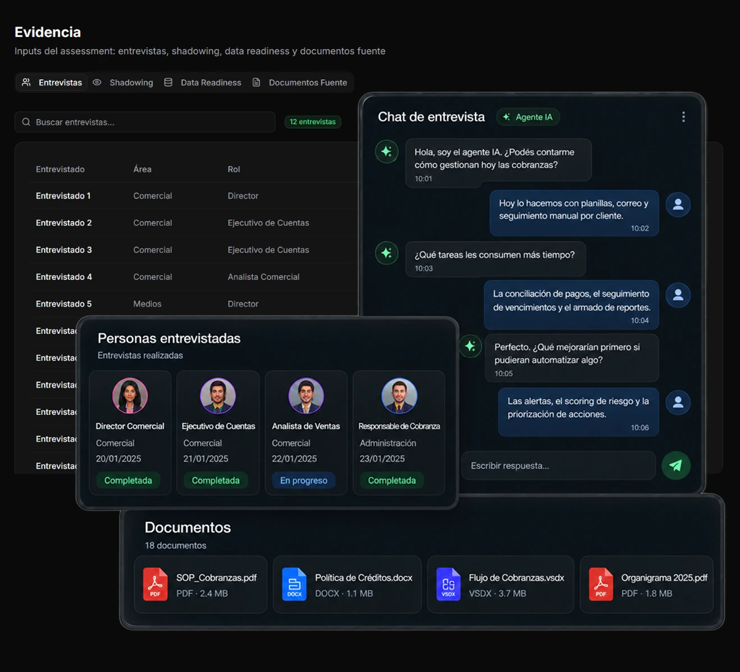Open the three-dot menu in Chat de entrevista
740x672 pixels.
(x=683, y=117)
